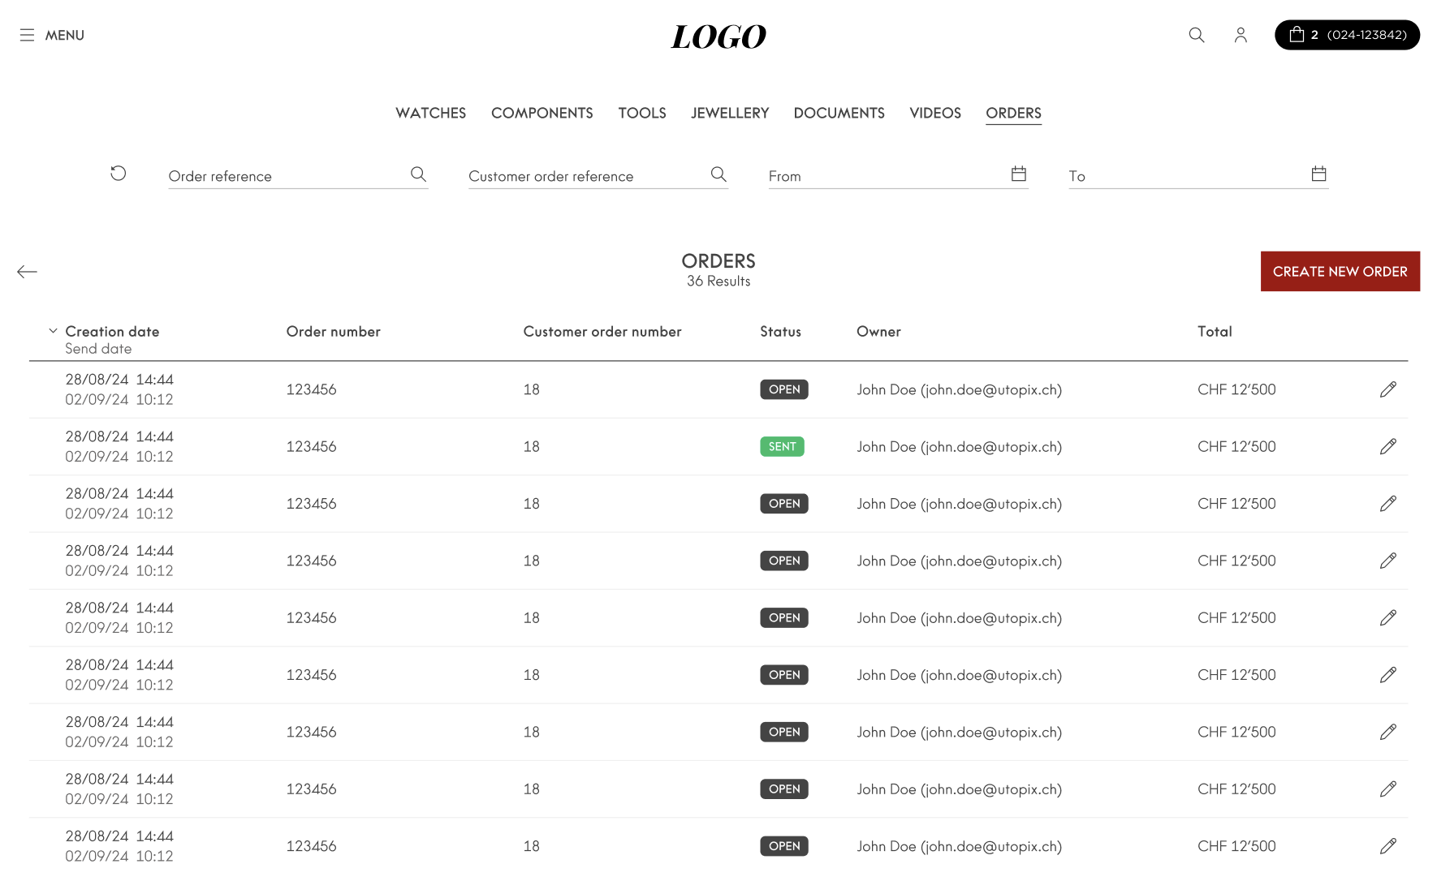1437x894 pixels.
Task: Go to the COMPONENTS tab
Action: pyautogui.click(x=542, y=113)
